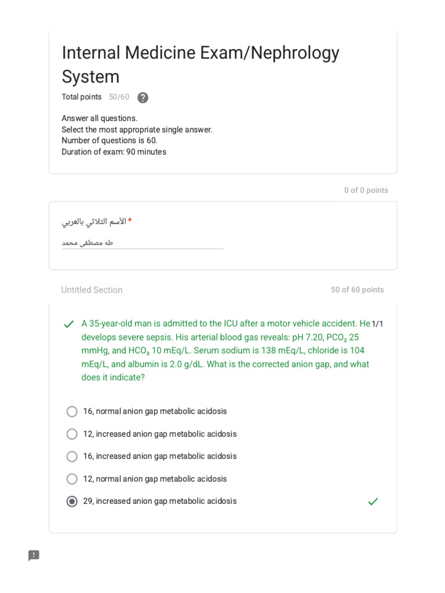
Task: Click the Internal Medicine Exam title
Action: [x=200, y=64]
